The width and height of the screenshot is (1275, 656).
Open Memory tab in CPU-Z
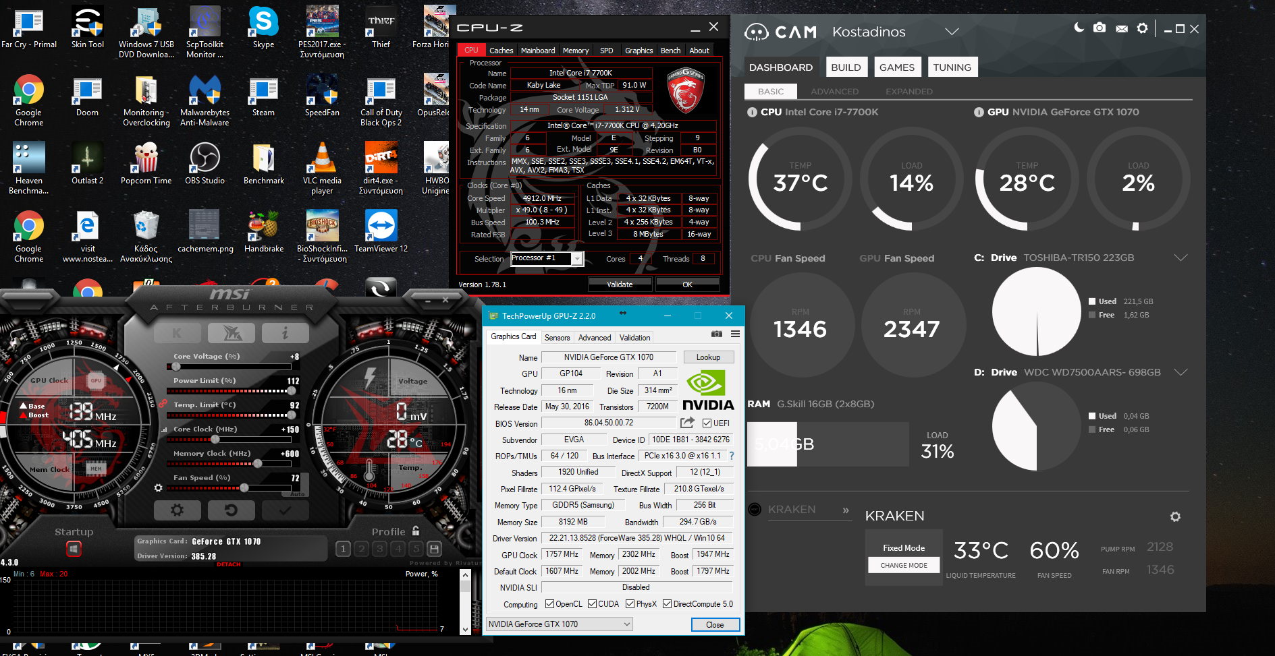click(x=576, y=51)
